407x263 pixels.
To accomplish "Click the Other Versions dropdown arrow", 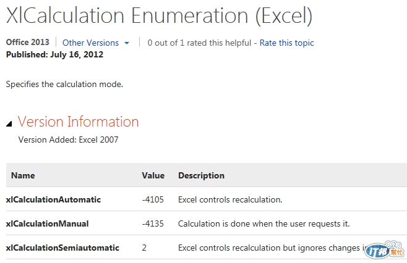I will point(127,43).
